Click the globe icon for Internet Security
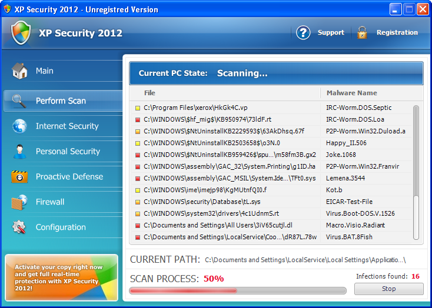 coord(19,126)
